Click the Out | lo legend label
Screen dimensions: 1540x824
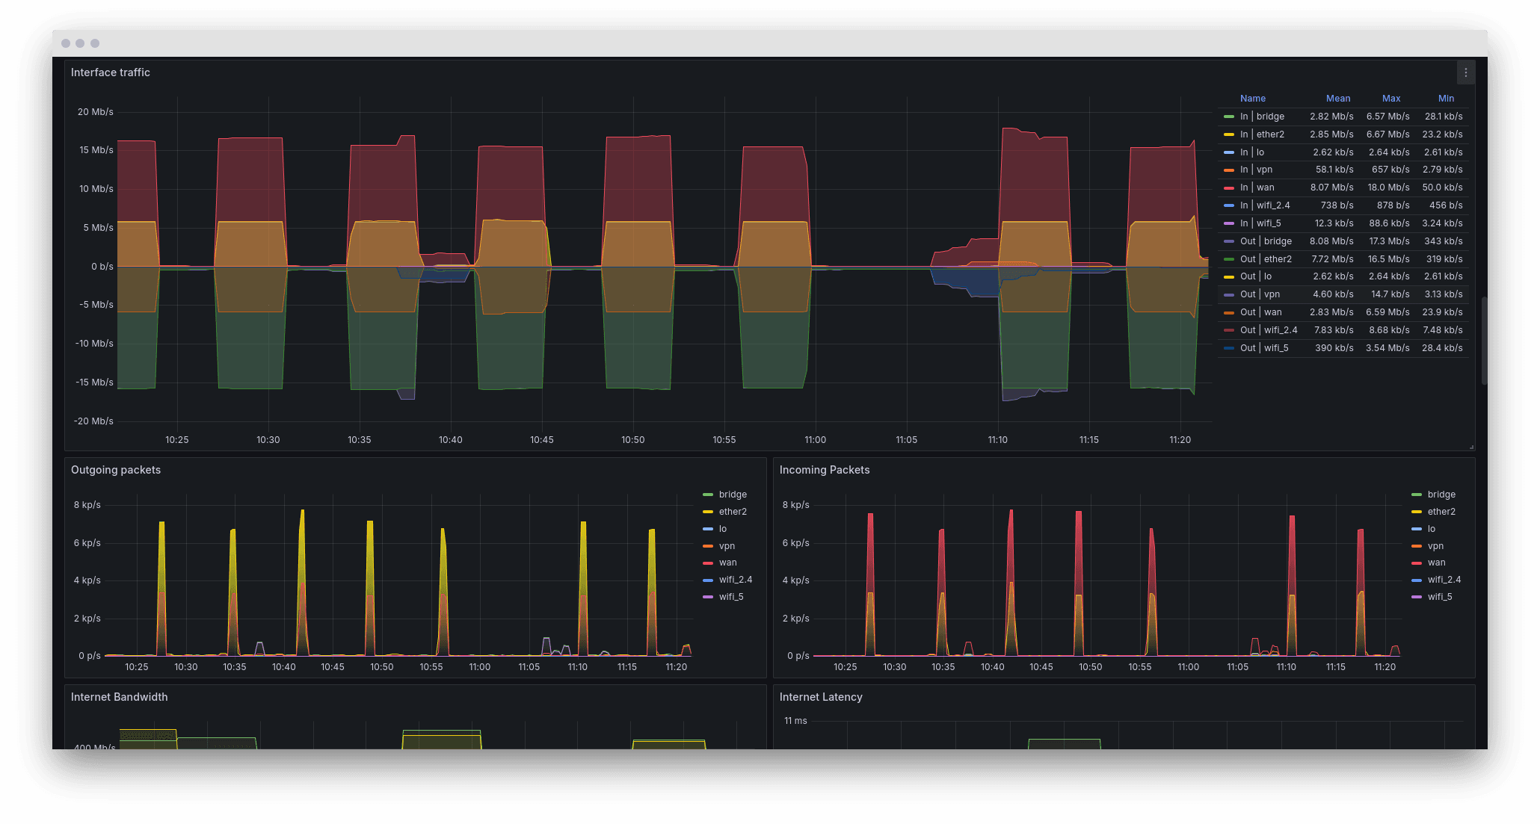(1256, 276)
